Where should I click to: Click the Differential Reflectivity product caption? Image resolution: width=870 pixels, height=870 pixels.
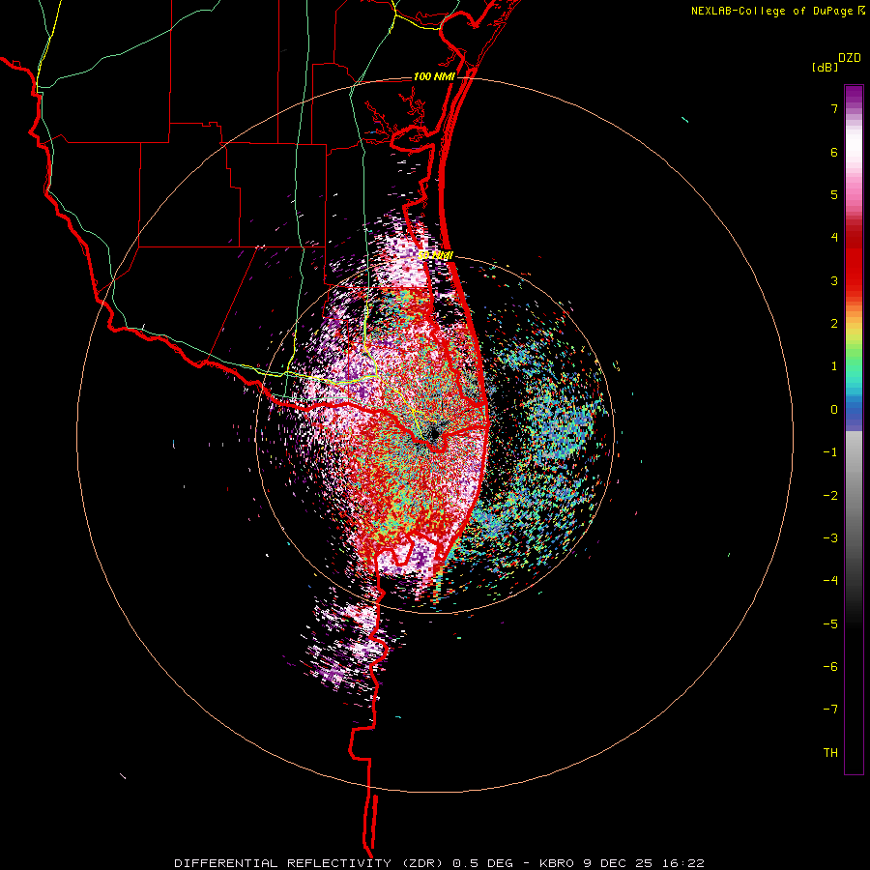coord(439,863)
